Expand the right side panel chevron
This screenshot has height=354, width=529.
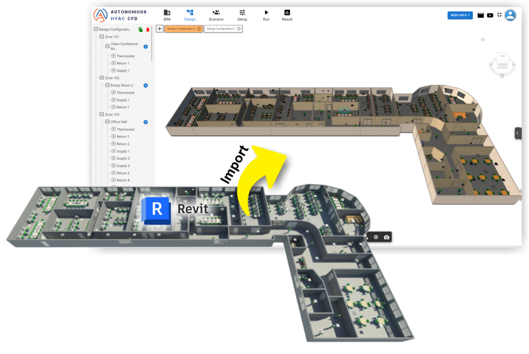click(x=518, y=133)
